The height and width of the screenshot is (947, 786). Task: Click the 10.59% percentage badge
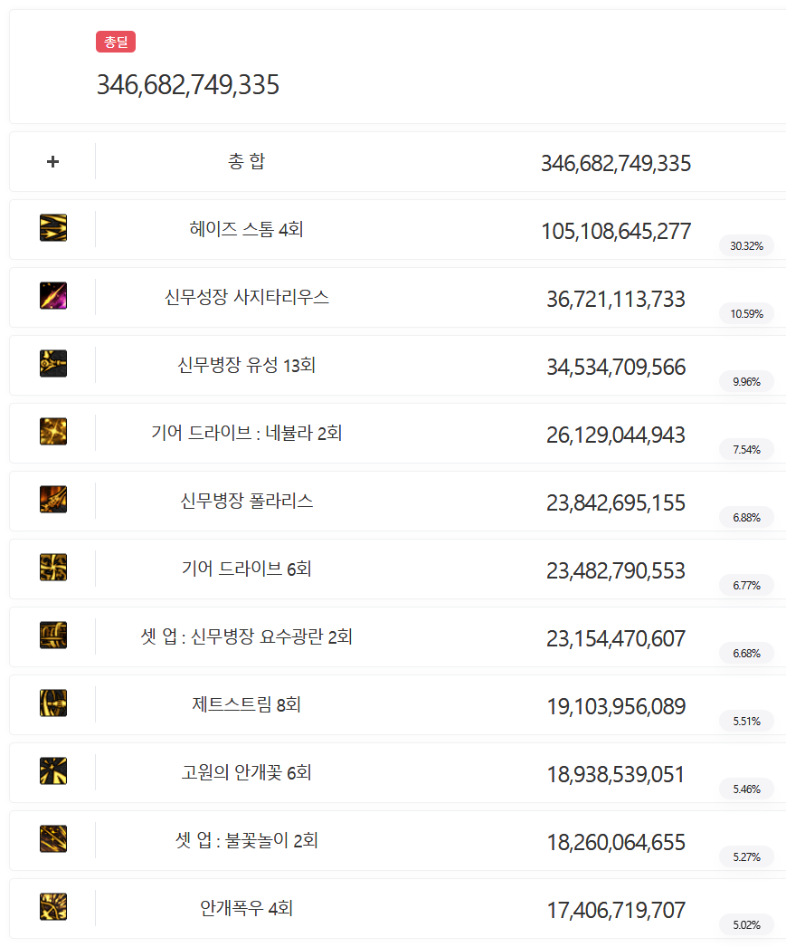point(746,314)
